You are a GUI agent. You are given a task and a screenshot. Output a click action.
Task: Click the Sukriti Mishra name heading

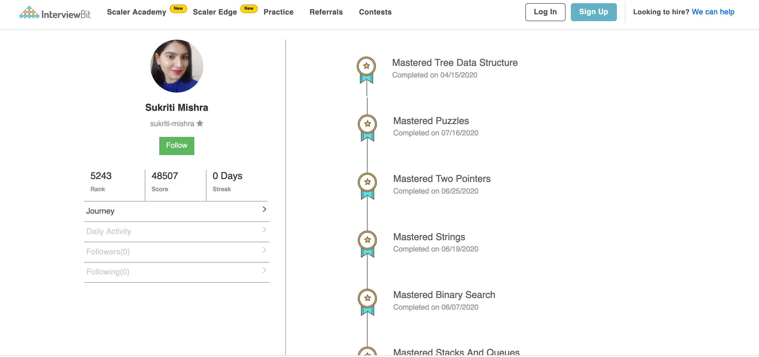pos(177,107)
